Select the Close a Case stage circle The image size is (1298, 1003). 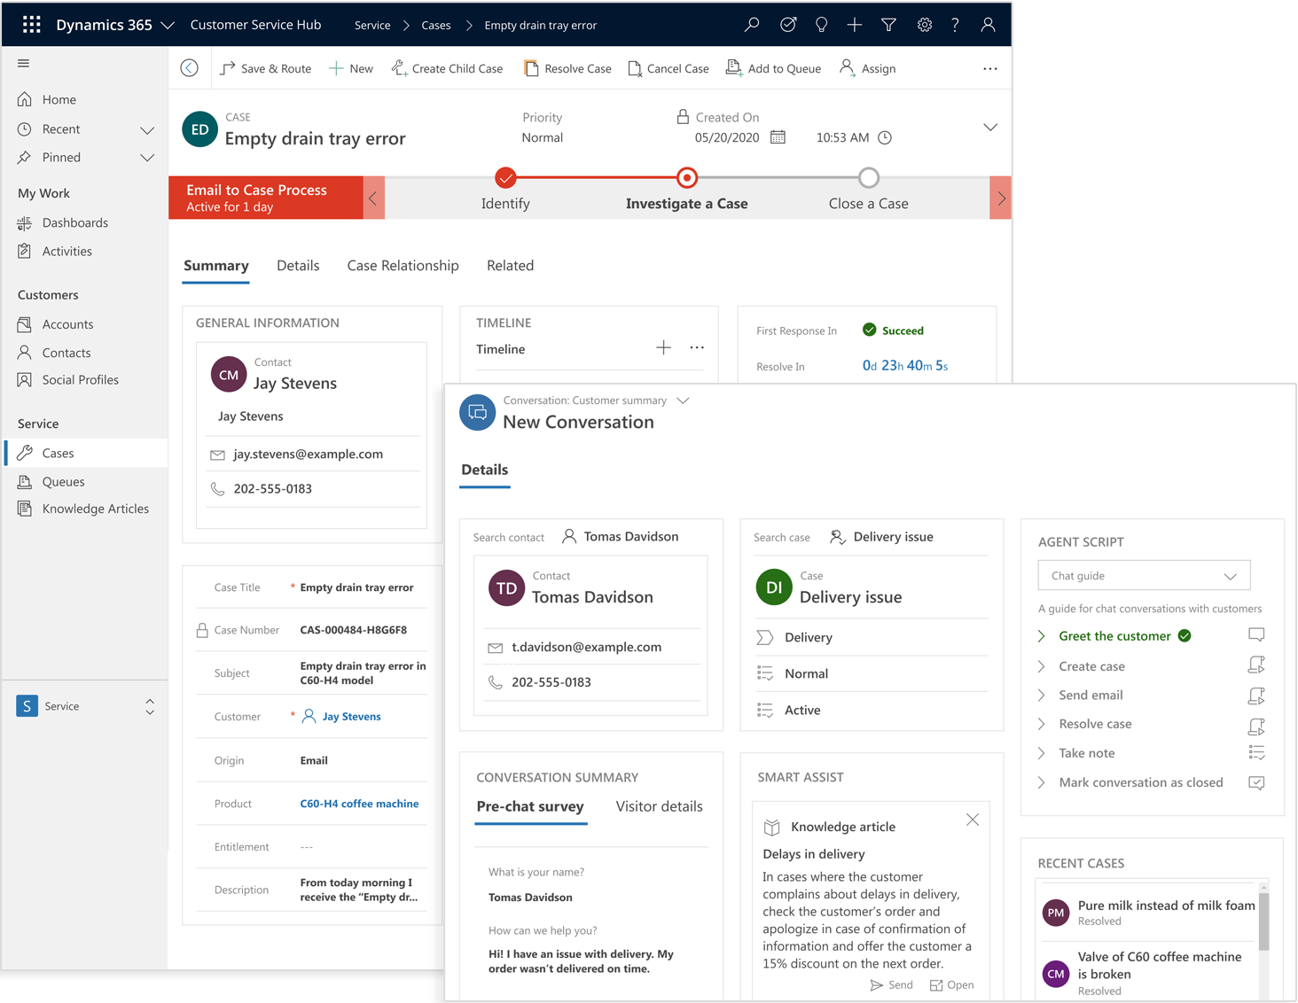point(869,177)
